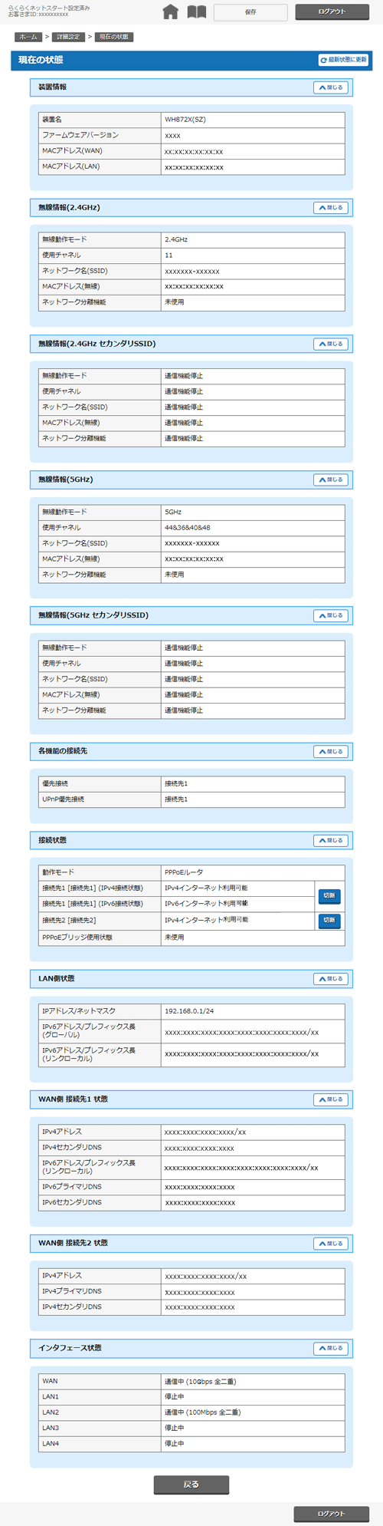Select the MACアドレス(WAN) label
Screen dimensions: 383x1526
72,150
